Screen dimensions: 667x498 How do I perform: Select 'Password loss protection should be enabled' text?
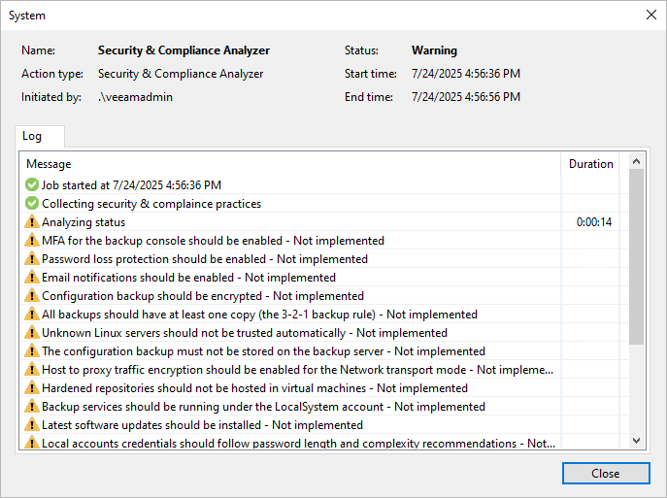205,259
